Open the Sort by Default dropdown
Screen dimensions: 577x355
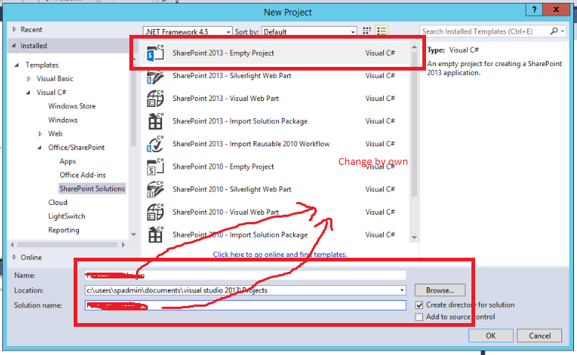(309, 32)
